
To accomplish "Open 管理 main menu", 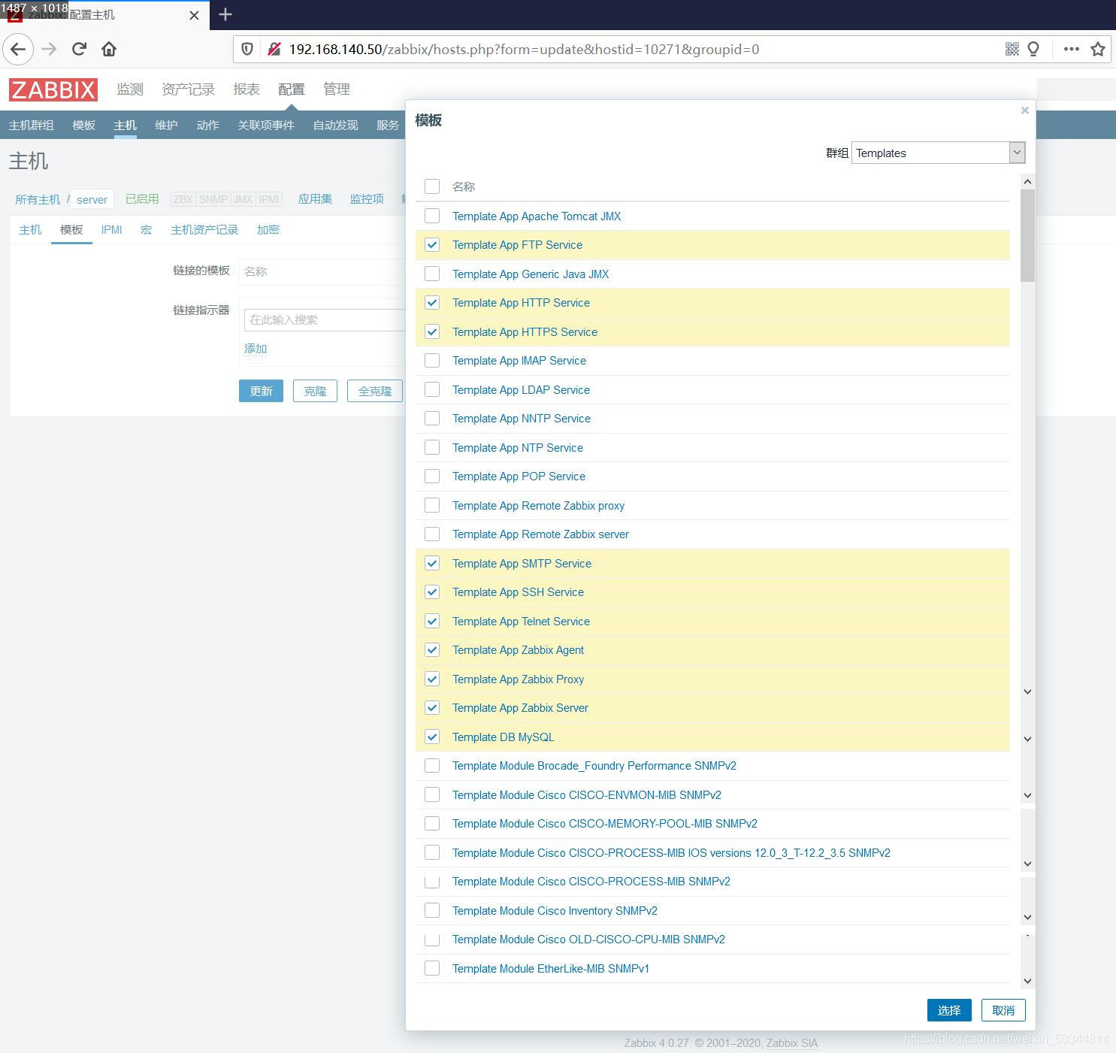I will point(337,89).
